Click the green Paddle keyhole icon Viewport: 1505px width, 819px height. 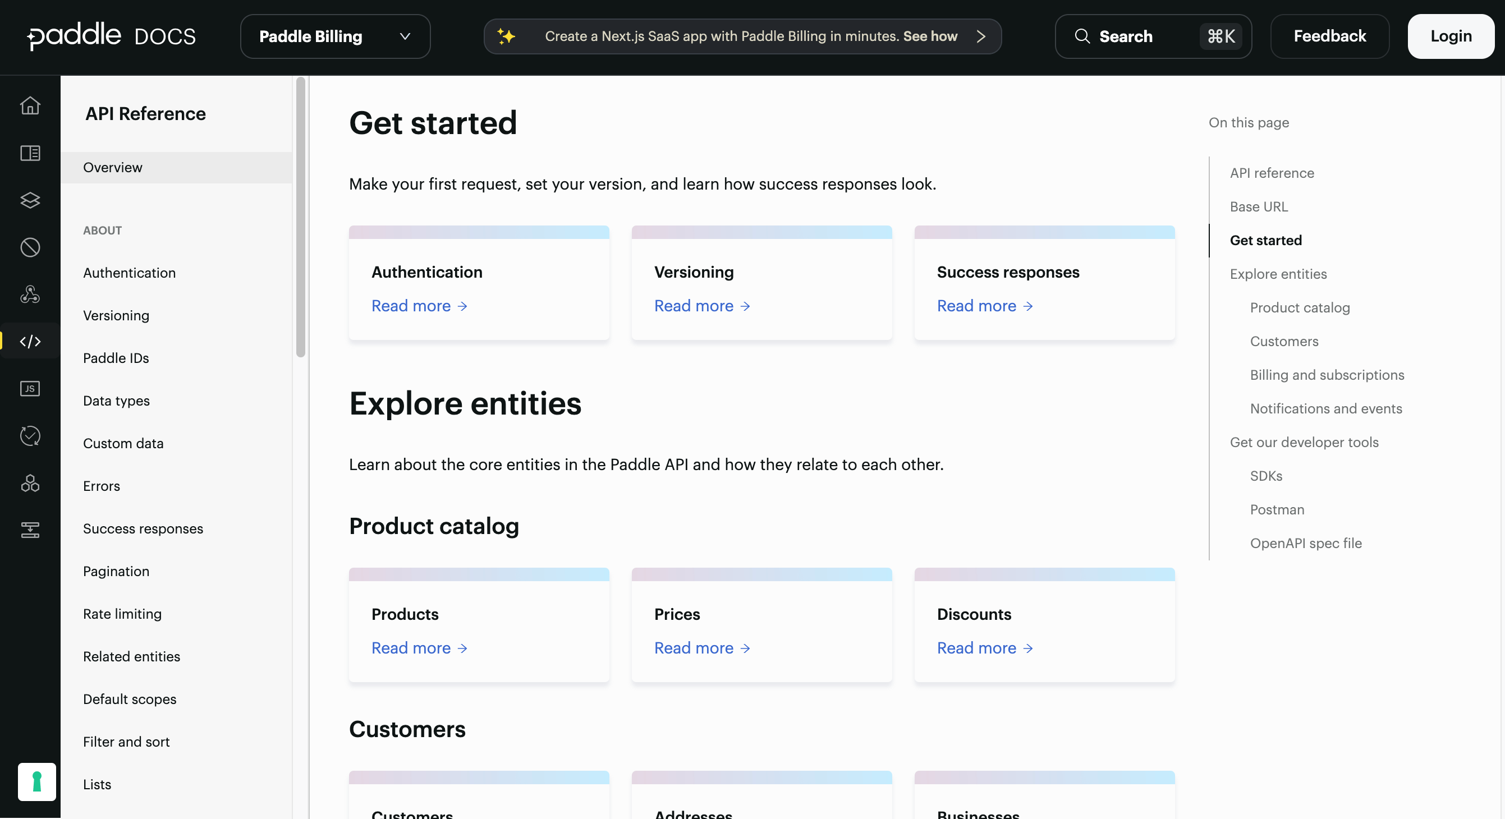(x=37, y=781)
